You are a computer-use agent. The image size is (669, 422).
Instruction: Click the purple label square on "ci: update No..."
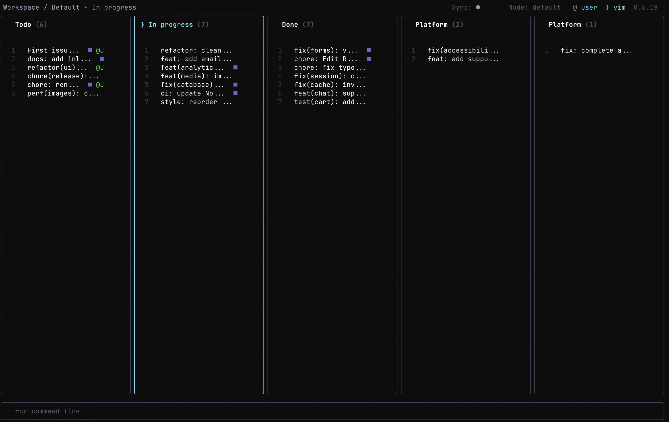pos(235,93)
